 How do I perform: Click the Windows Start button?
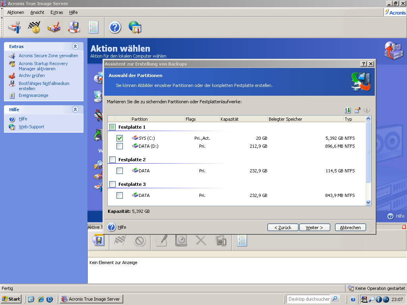click(x=11, y=299)
